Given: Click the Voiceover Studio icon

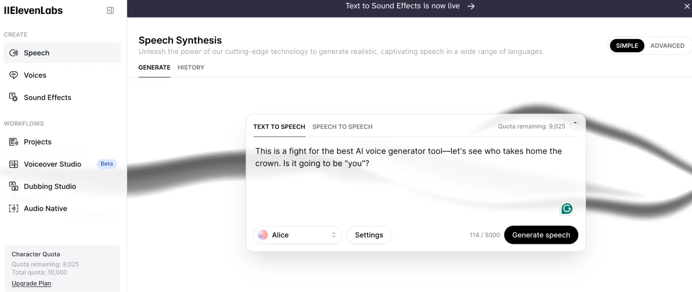Looking at the screenshot, I should (x=14, y=164).
